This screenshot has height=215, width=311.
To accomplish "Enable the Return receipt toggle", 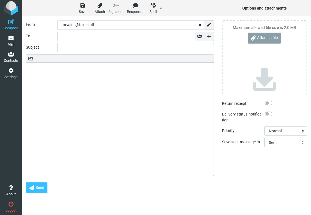I will click(269, 103).
